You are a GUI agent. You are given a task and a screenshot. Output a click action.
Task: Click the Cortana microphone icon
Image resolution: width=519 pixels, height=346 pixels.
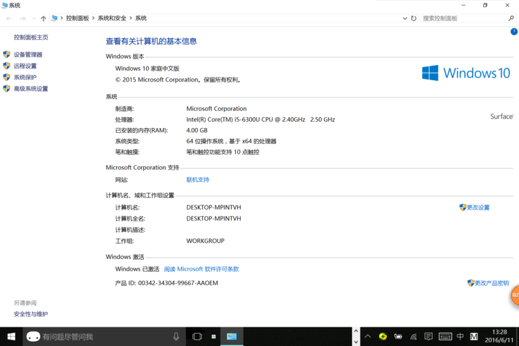coord(176,337)
